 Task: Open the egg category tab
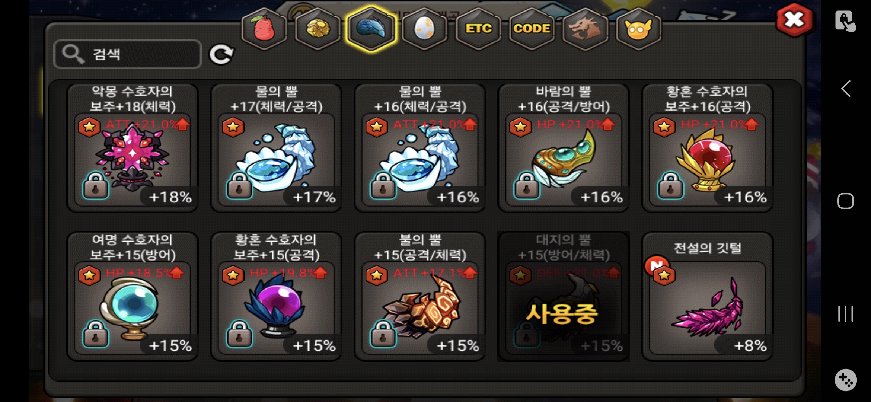[424, 29]
